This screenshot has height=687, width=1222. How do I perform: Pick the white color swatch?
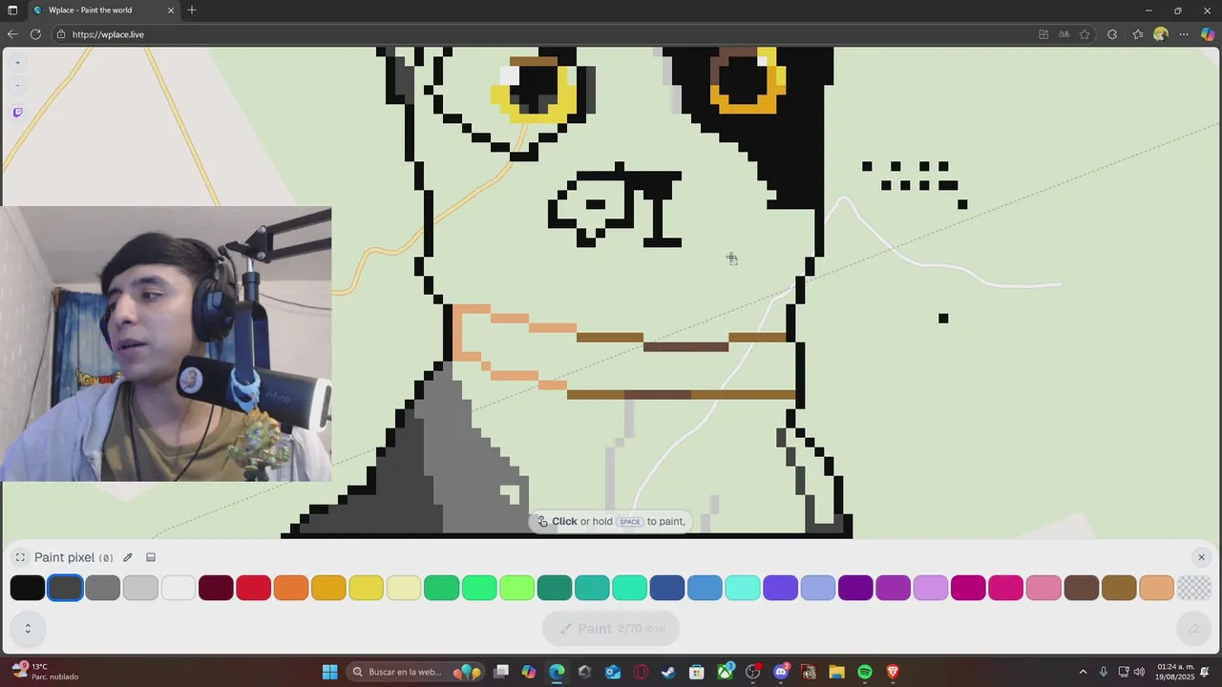[x=179, y=588]
